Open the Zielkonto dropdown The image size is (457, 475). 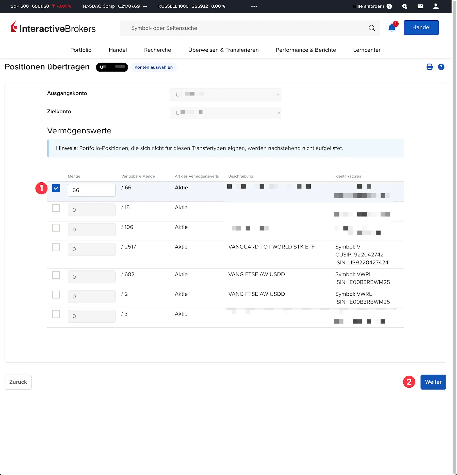coord(225,113)
